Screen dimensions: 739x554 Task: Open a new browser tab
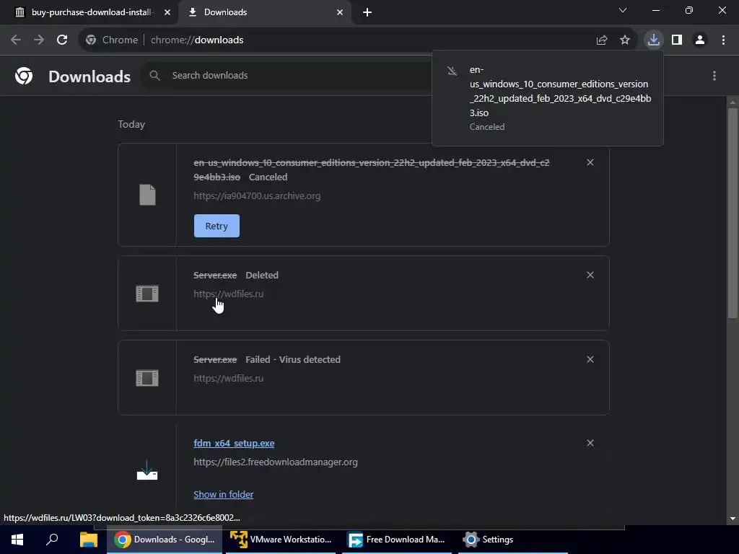click(367, 12)
